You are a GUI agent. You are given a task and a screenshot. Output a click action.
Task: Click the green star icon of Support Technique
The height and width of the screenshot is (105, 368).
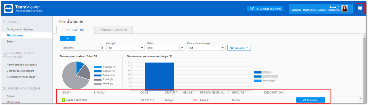(x=64, y=100)
